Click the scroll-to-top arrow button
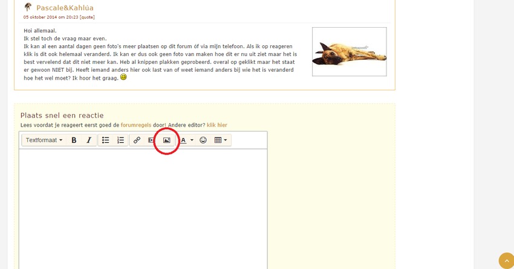This screenshot has height=269, width=514. [x=506, y=261]
